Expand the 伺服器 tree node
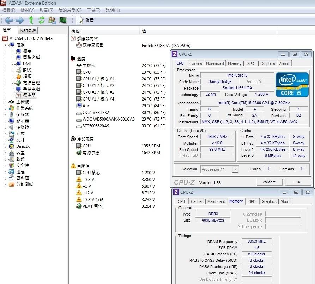Screen dimensions: 315x284 5,115
